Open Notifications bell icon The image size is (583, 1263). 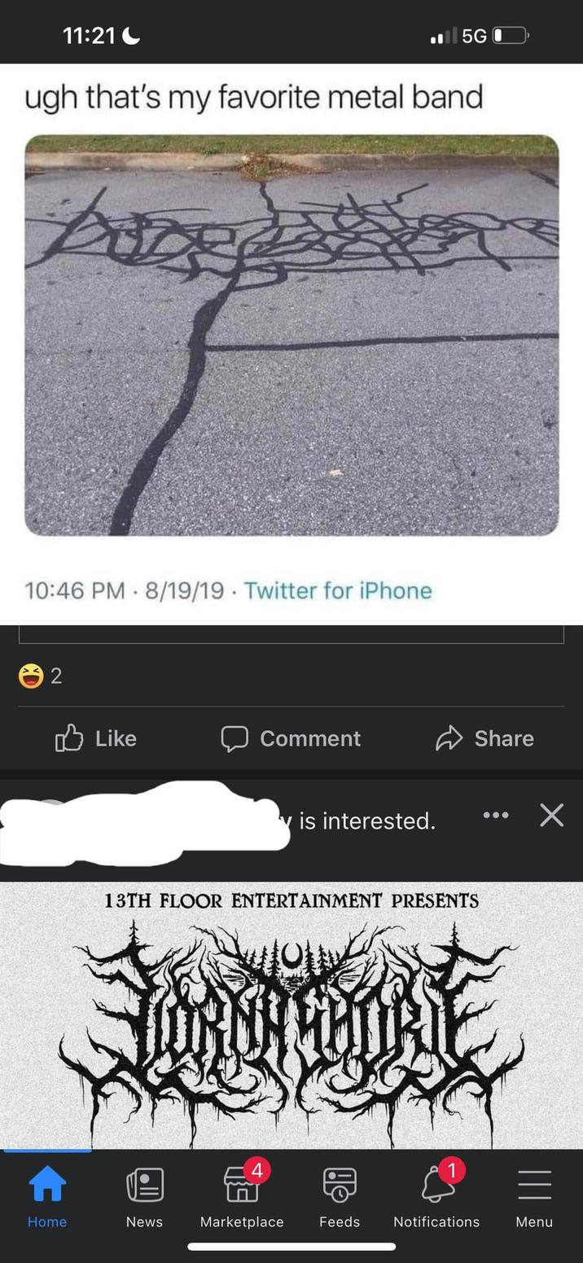click(437, 1185)
